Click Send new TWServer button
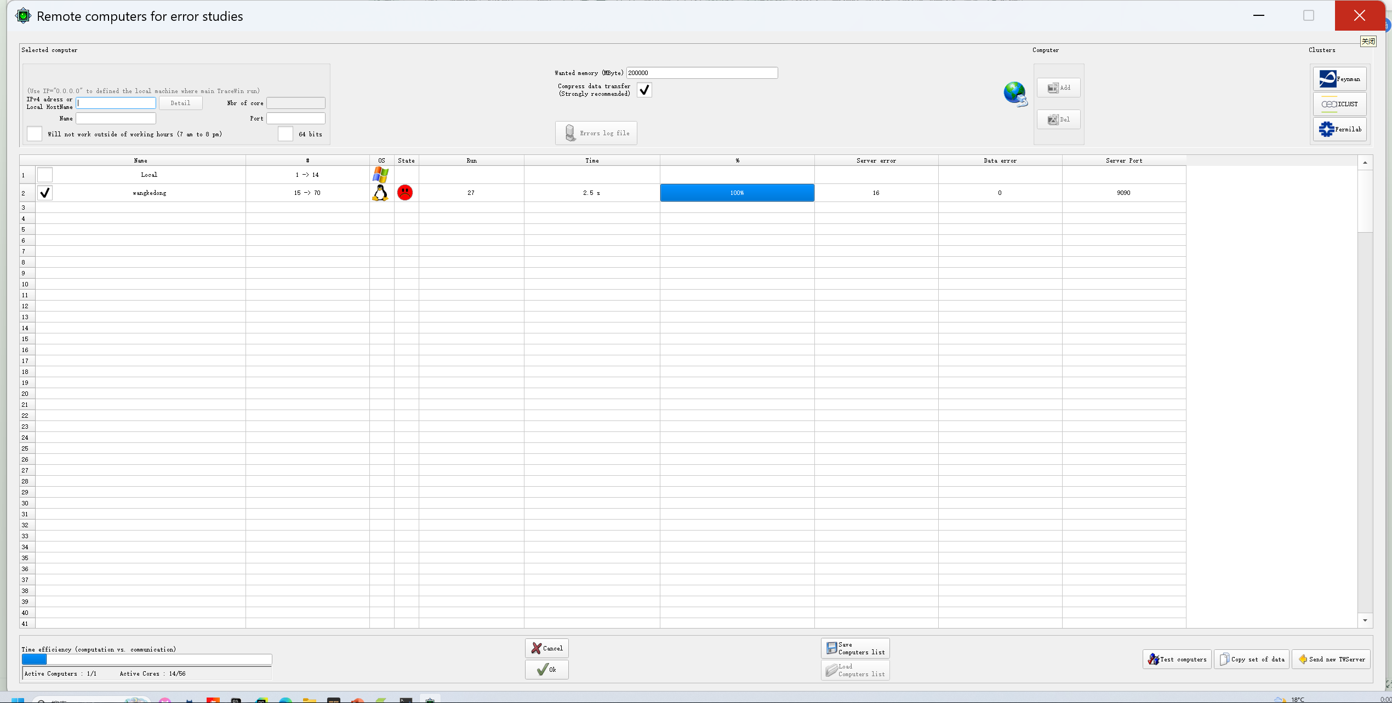The height and width of the screenshot is (703, 1392). 1331,659
